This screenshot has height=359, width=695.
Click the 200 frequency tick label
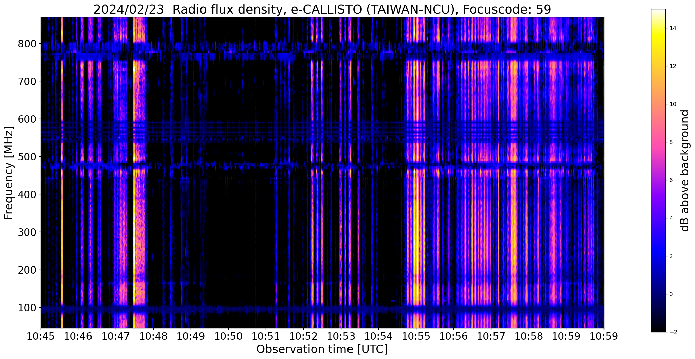[27, 270]
